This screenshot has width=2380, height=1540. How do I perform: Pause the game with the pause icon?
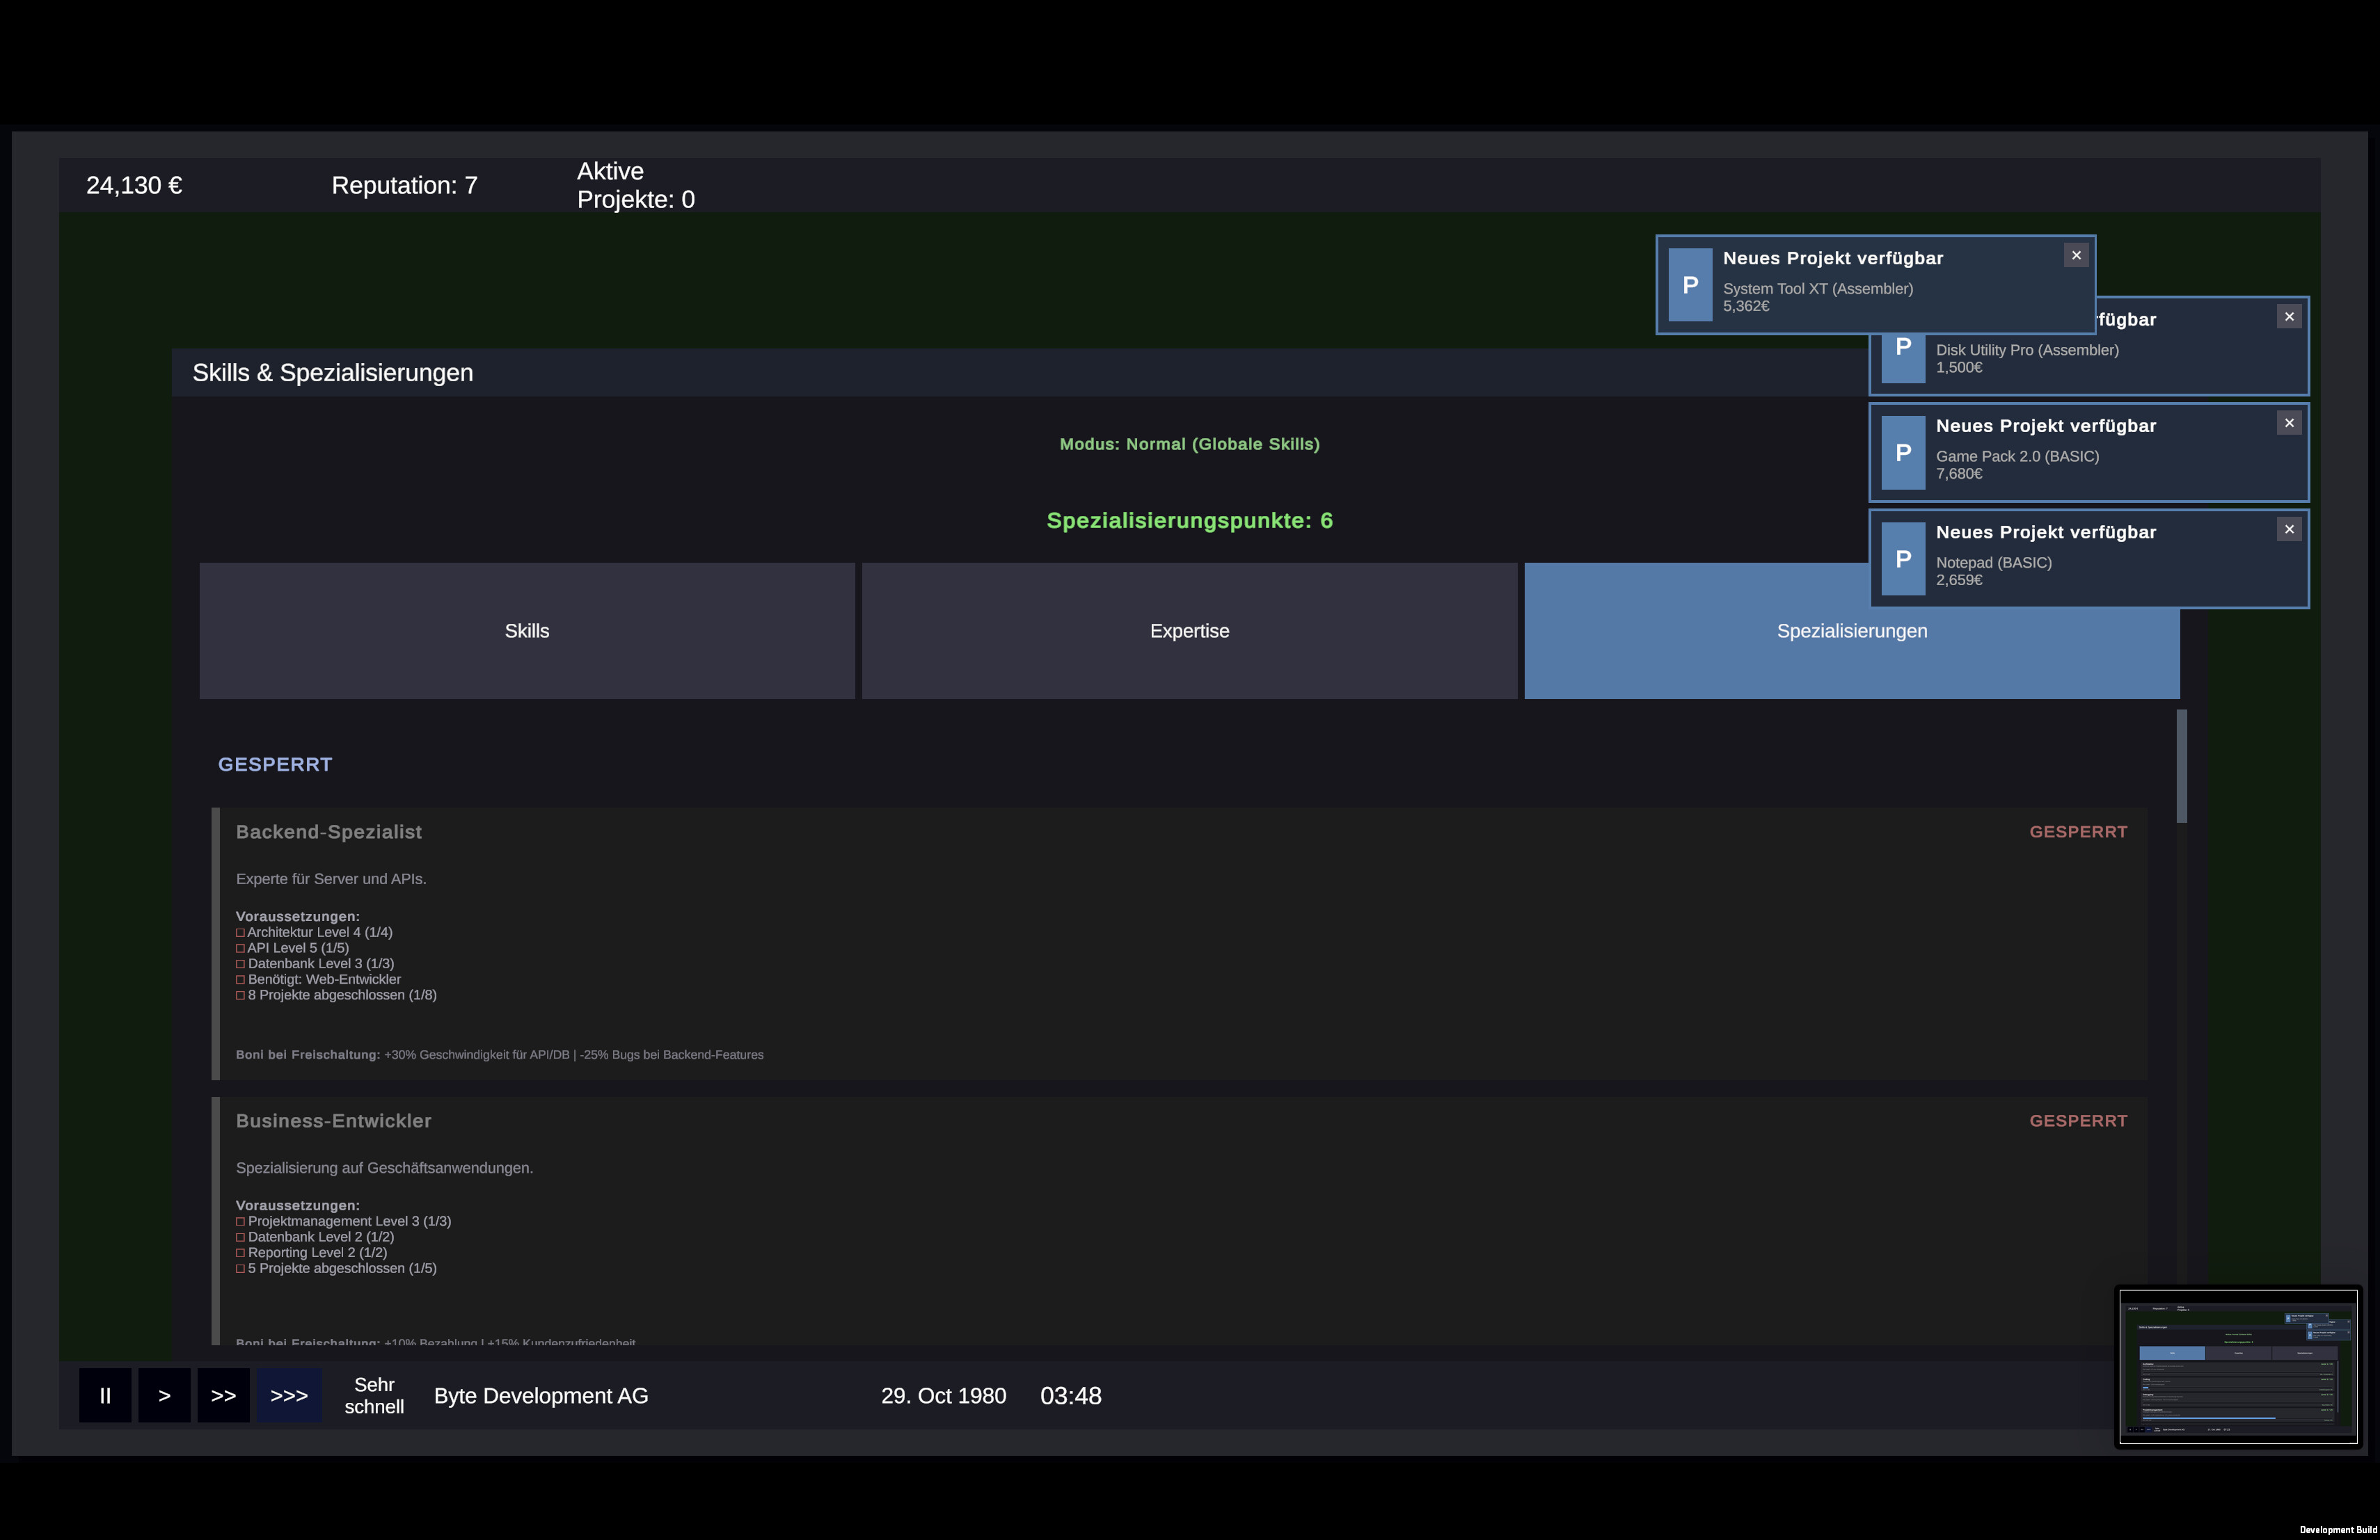coord(105,1395)
